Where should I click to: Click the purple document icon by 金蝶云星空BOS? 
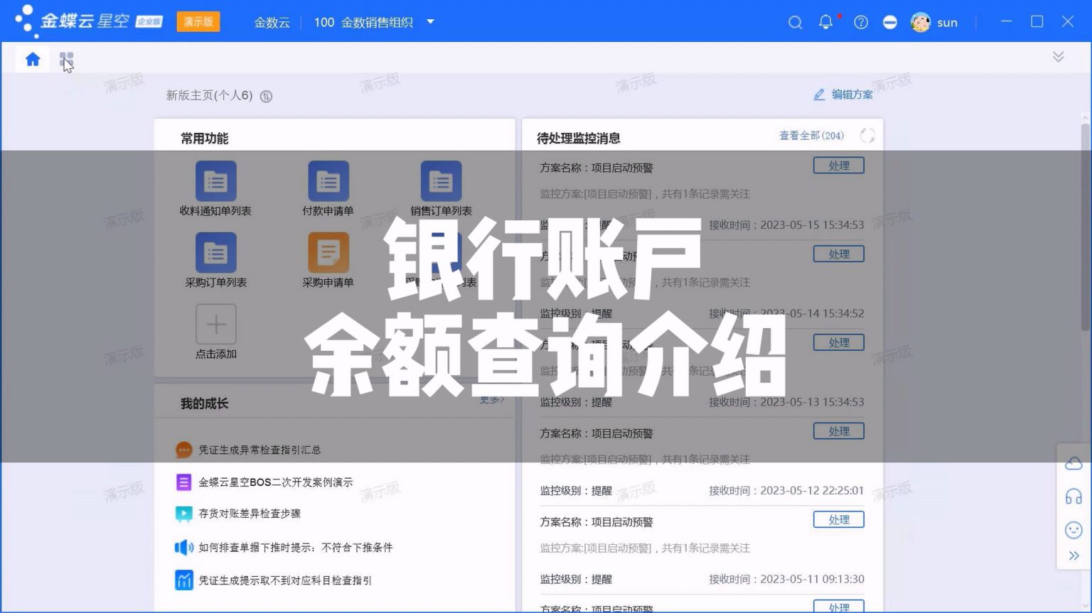pos(183,482)
